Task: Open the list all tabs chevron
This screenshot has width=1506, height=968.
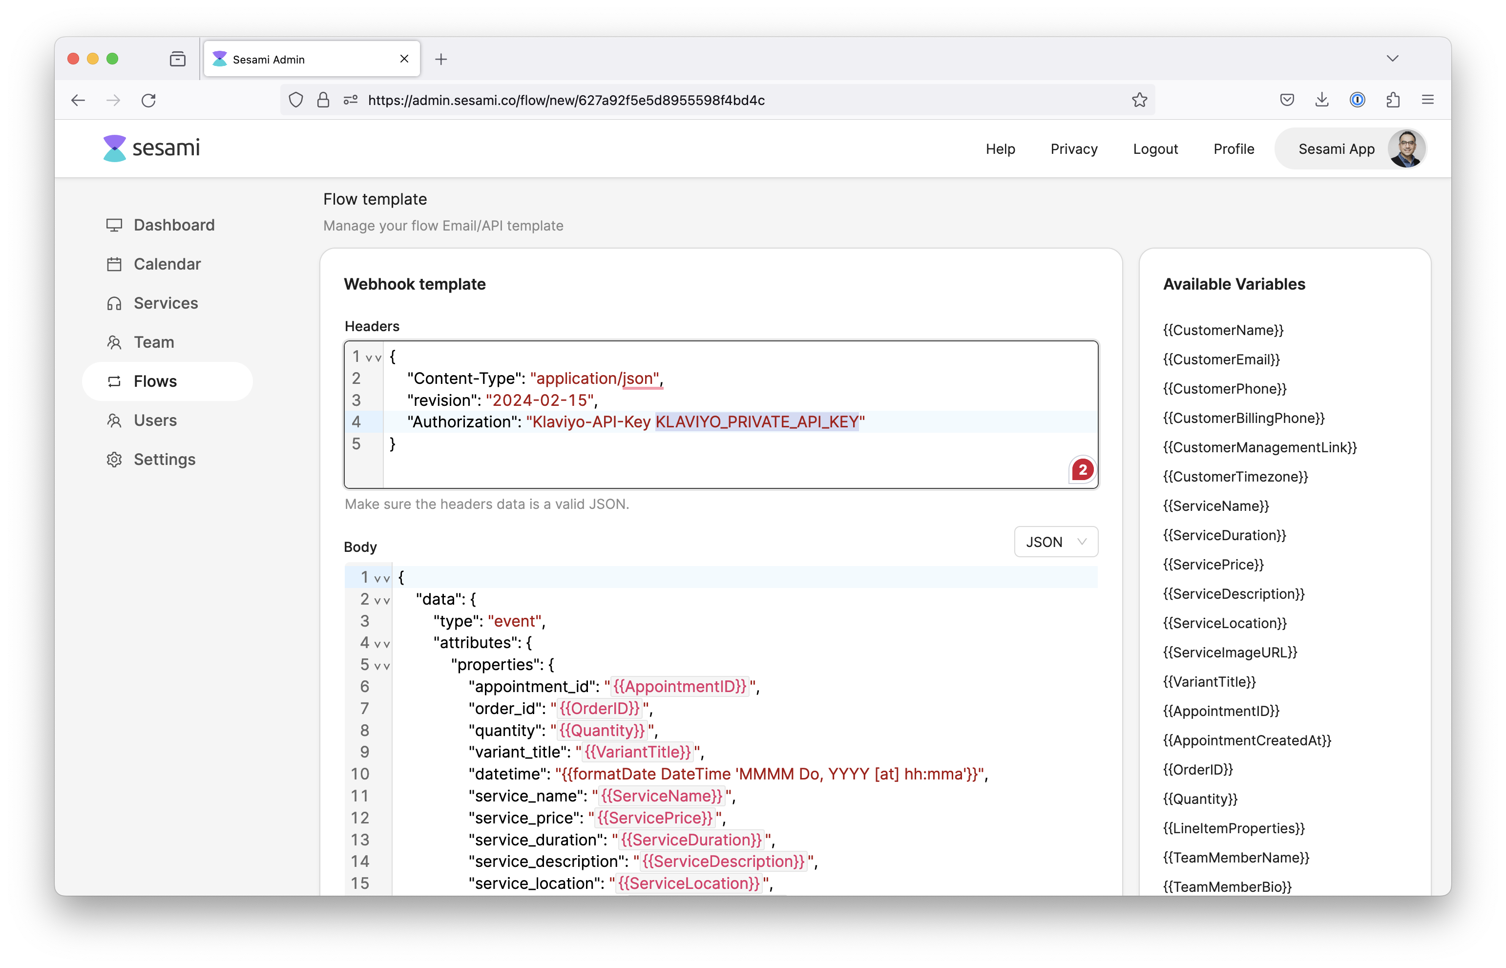Action: (x=1392, y=59)
